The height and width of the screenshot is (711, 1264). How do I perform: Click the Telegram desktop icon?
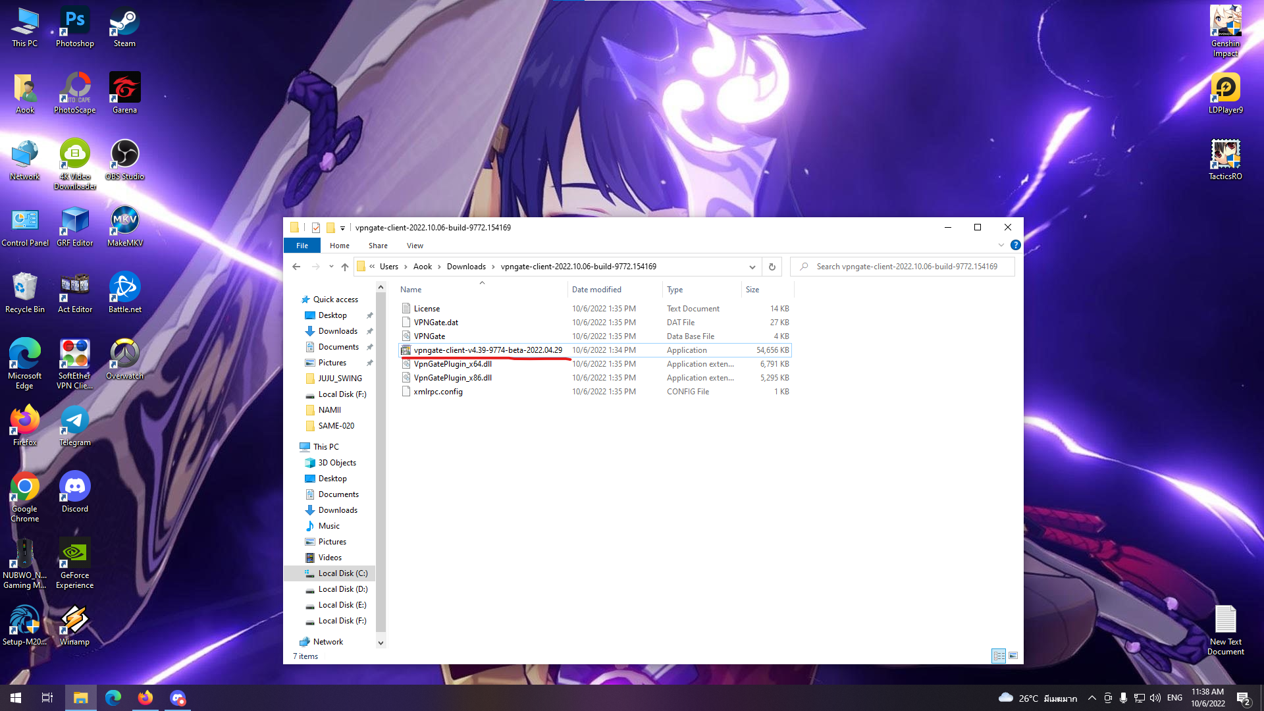[x=75, y=426]
